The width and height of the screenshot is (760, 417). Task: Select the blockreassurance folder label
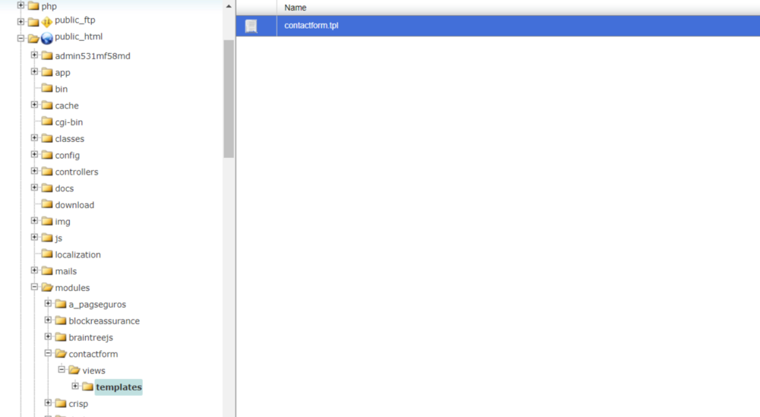tap(104, 321)
